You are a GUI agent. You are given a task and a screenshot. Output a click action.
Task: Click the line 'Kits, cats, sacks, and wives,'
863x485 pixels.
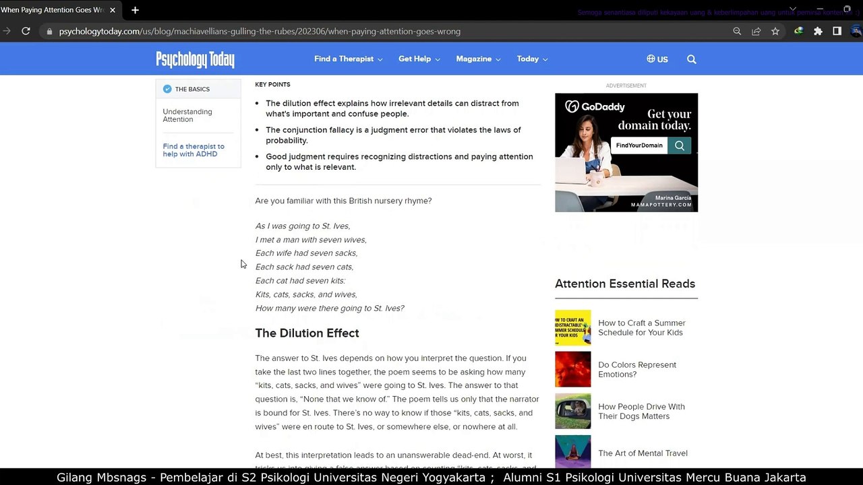point(306,294)
